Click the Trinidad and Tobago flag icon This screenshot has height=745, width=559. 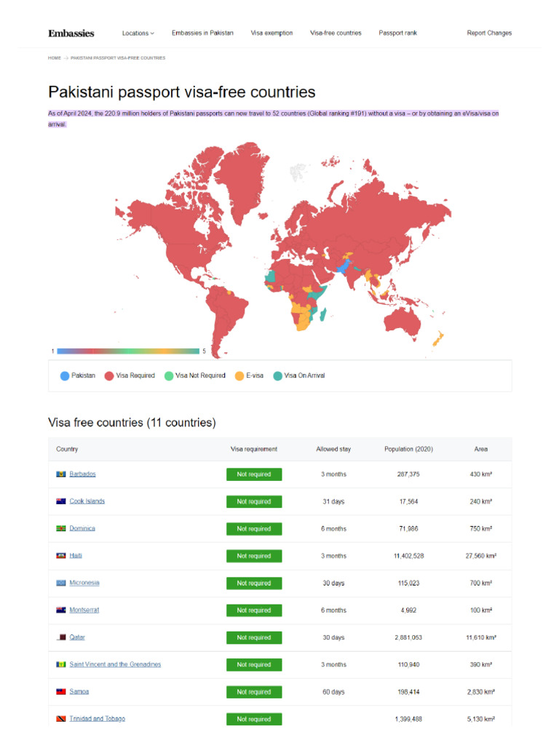(x=61, y=719)
